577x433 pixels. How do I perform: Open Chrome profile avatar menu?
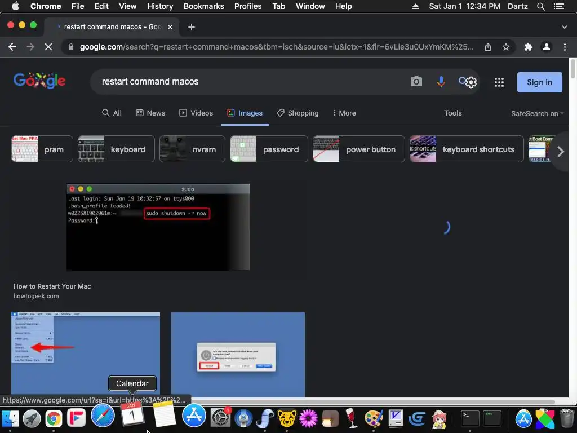(547, 47)
